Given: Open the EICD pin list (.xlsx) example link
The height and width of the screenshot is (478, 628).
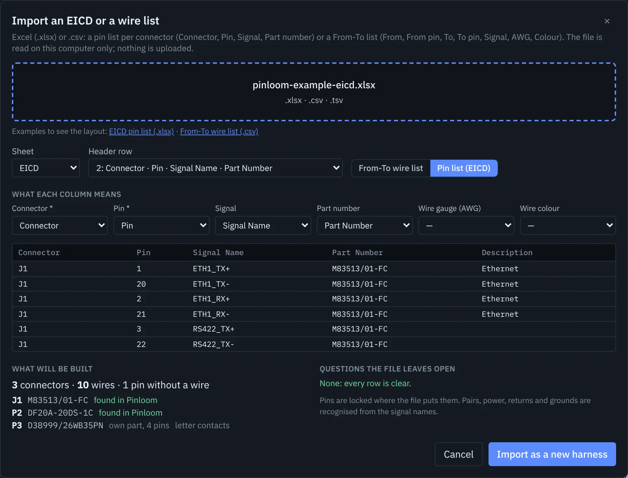Looking at the screenshot, I should pos(141,131).
